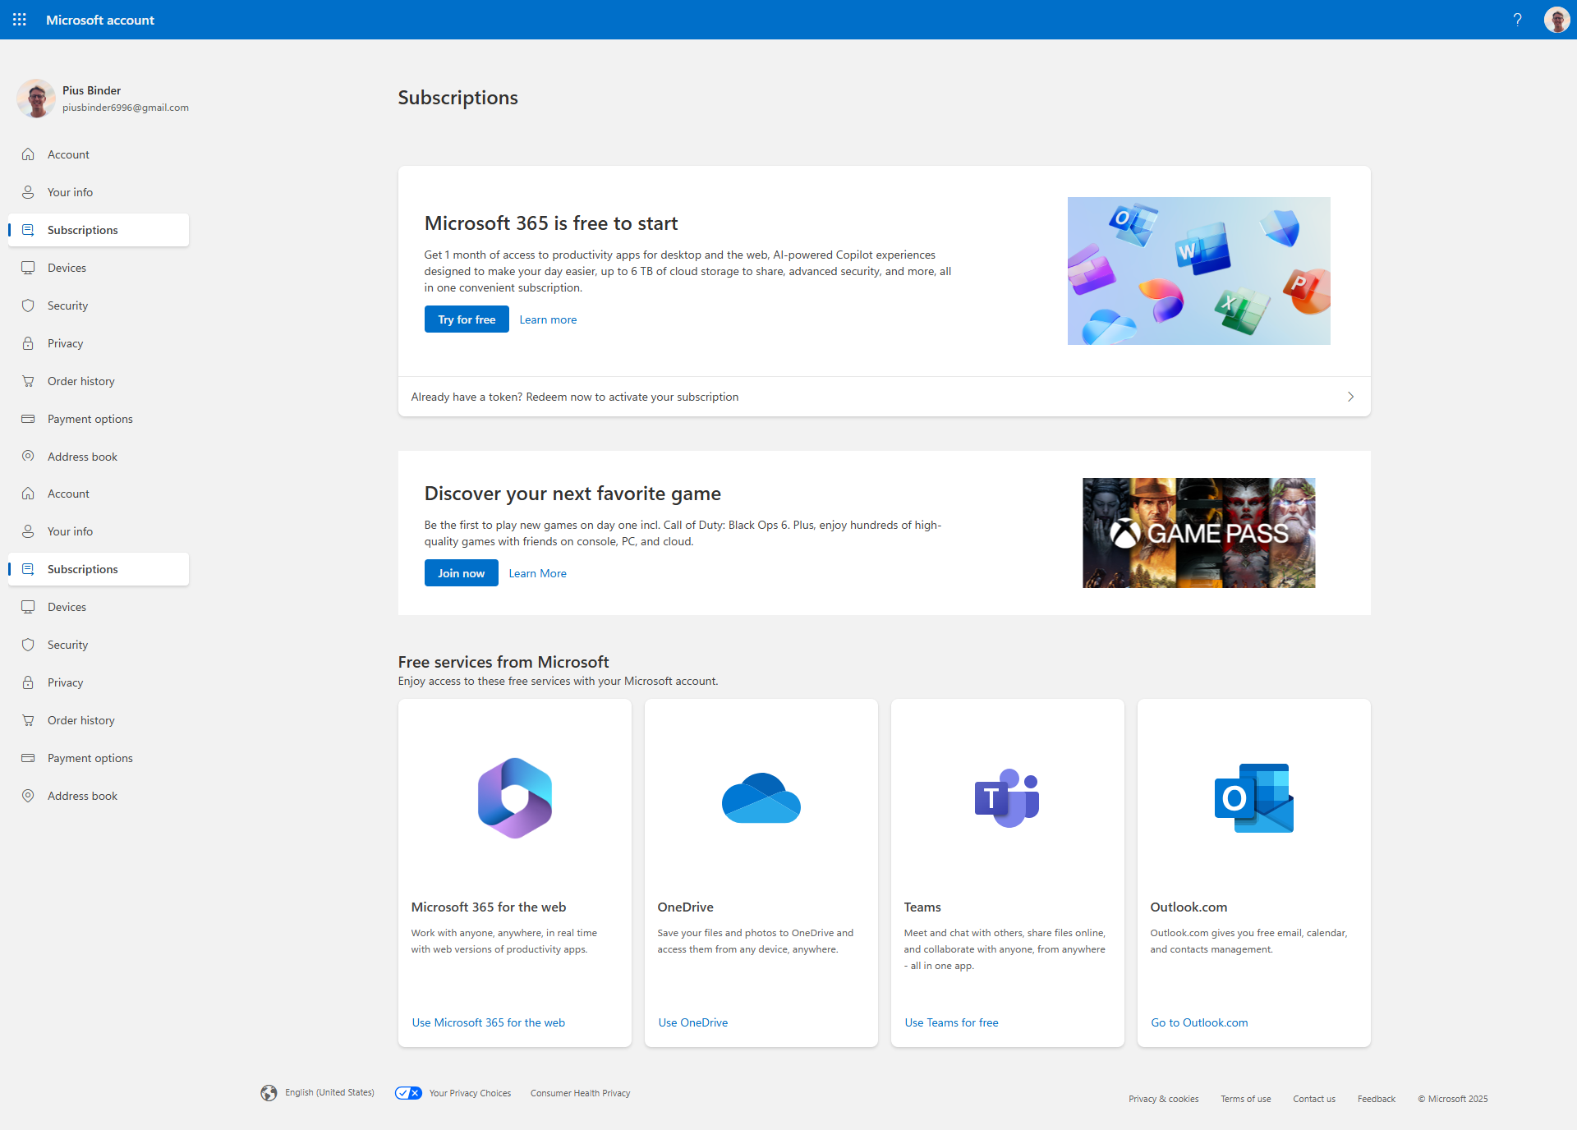Click the Try for free button

[x=467, y=319]
